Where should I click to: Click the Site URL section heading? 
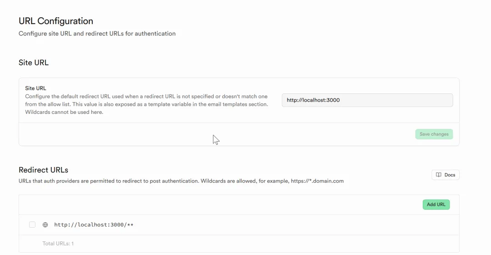(34, 63)
